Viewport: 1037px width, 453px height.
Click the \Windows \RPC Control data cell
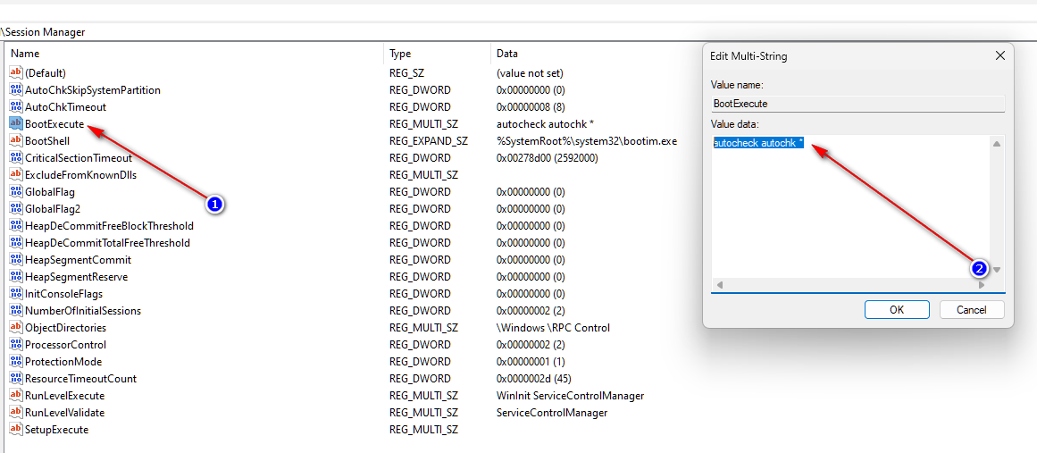pyautogui.click(x=553, y=327)
